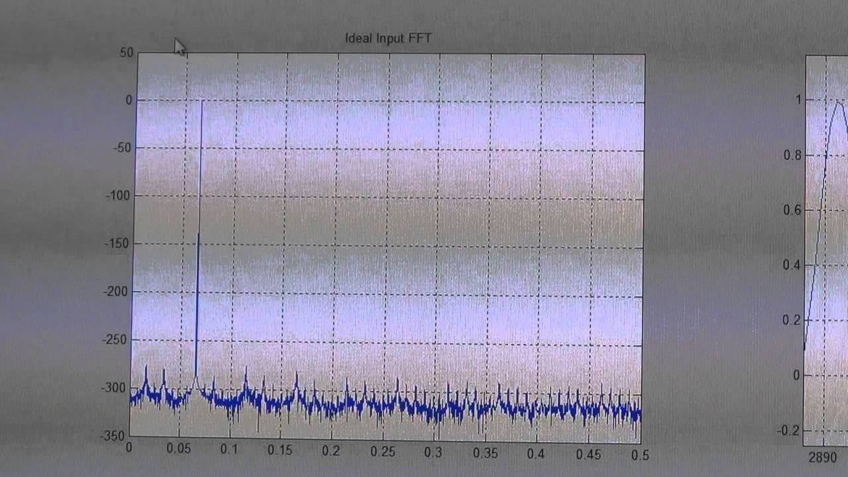Click y-axis label -50 on FFT plot

123,147
